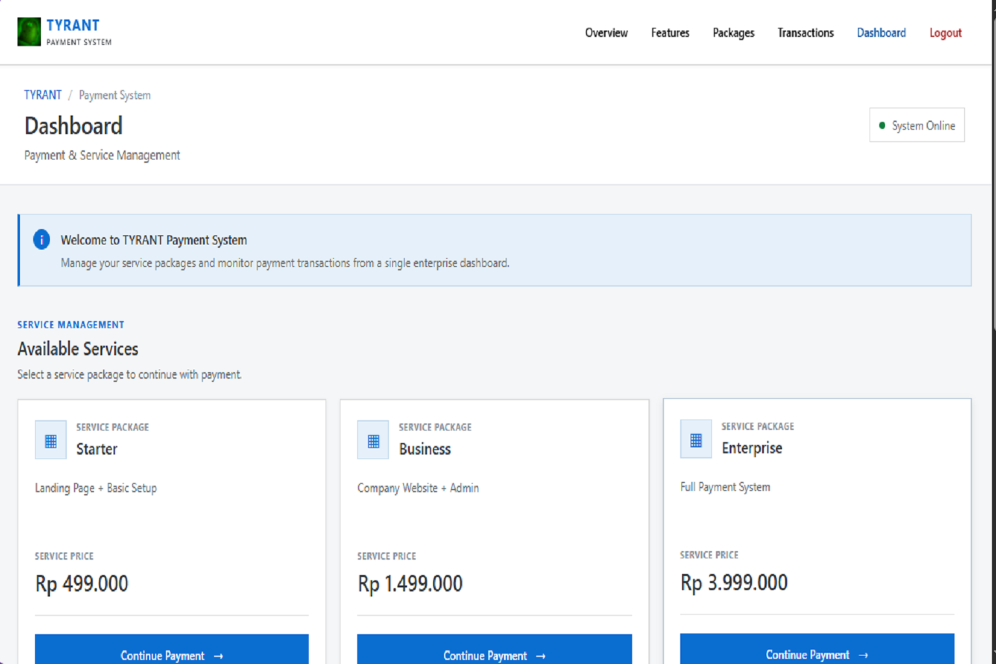Click the green TYRANT logo icon
The height and width of the screenshot is (664, 996).
click(x=29, y=32)
